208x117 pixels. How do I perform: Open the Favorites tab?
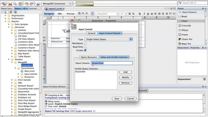[x=33, y=8]
